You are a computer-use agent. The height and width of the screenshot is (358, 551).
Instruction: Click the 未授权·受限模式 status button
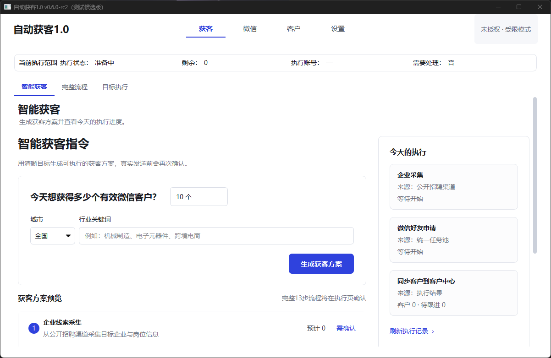coord(506,29)
